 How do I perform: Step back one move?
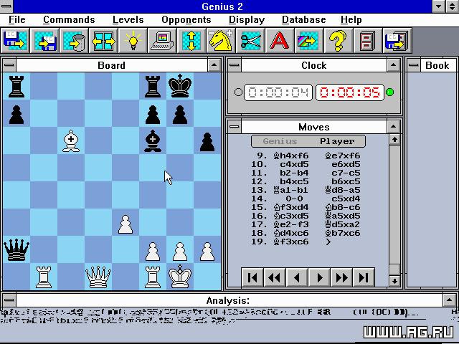pos(297,277)
